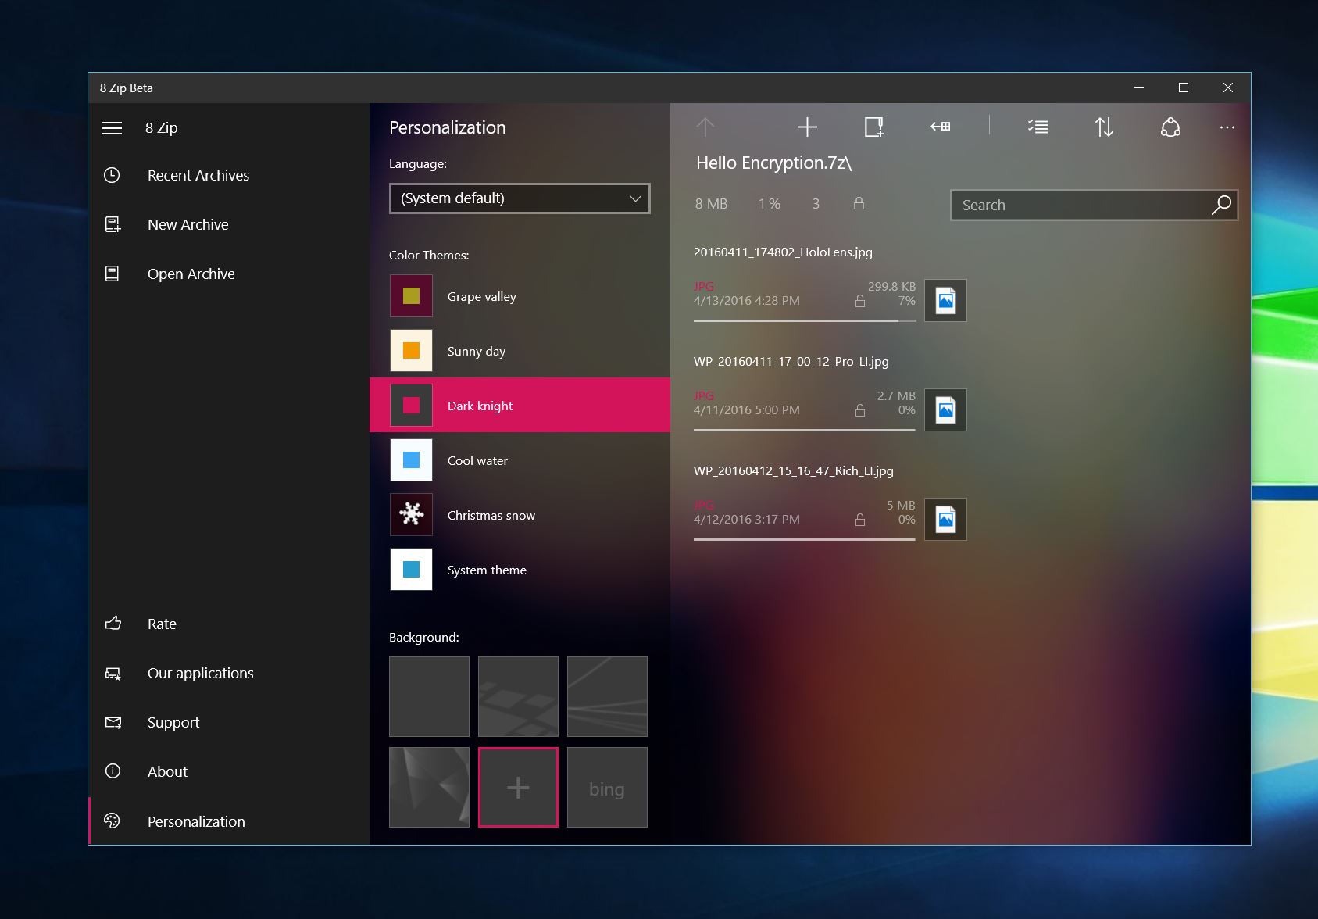This screenshot has width=1318, height=919.
Task: Go to New Archive page
Action: point(228,224)
